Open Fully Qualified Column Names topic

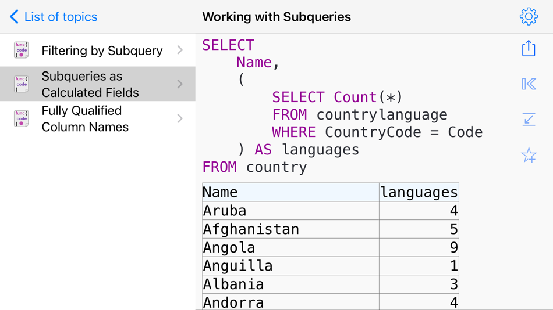98,118
